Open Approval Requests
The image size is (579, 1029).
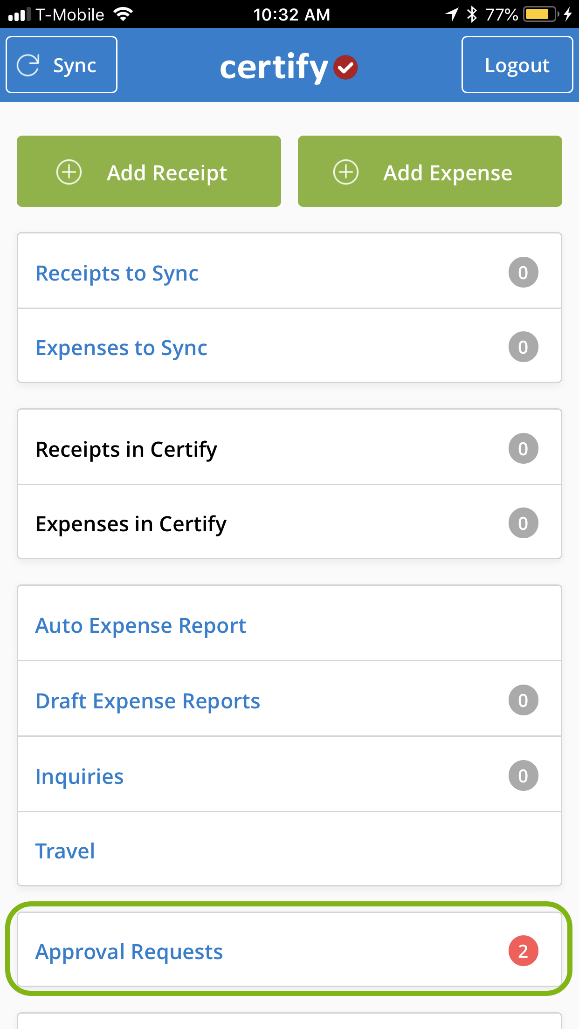(289, 950)
